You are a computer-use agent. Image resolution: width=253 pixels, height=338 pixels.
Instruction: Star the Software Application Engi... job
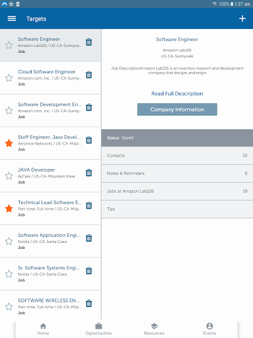pos(9,241)
